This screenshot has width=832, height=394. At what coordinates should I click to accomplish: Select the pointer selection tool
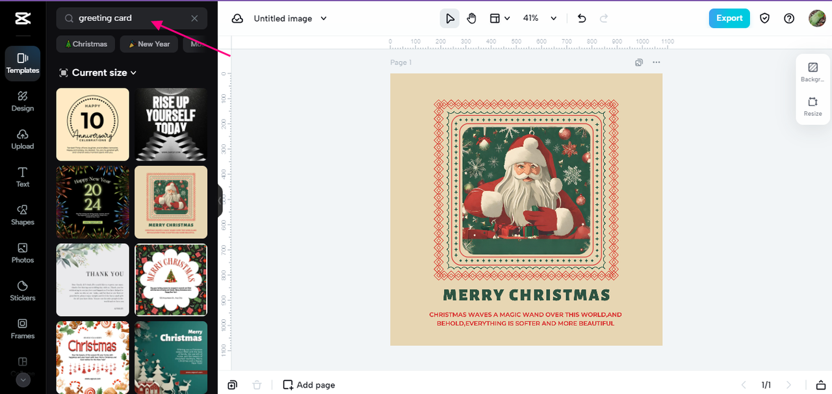point(449,18)
